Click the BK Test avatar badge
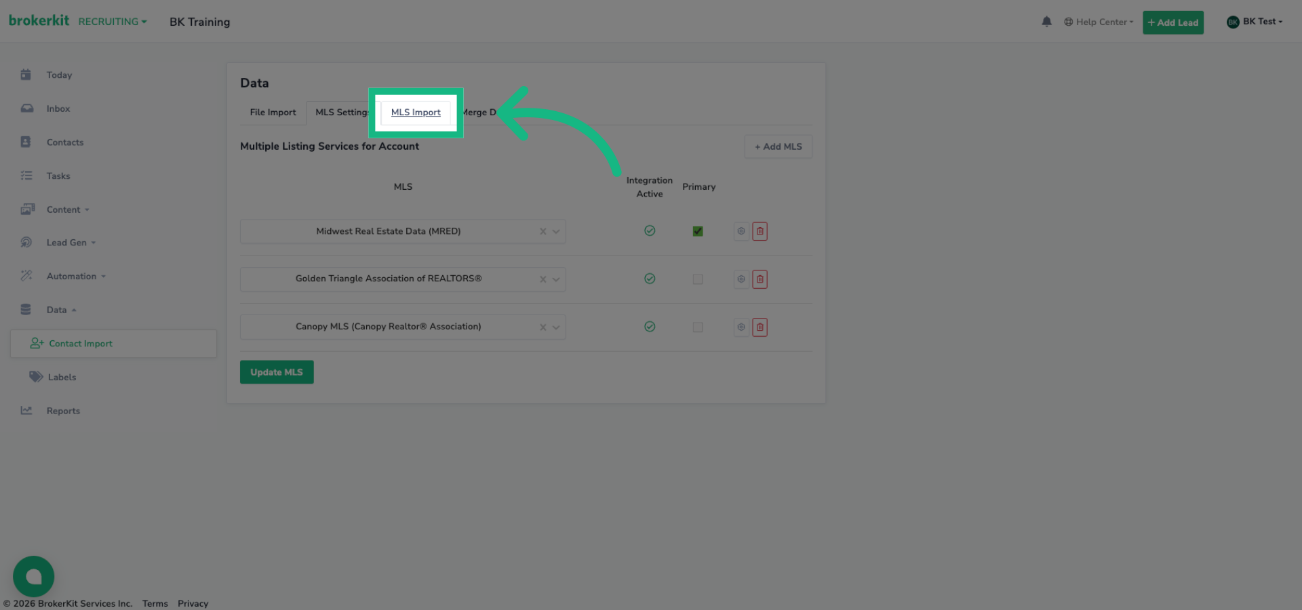1302x610 pixels. 1233,22
